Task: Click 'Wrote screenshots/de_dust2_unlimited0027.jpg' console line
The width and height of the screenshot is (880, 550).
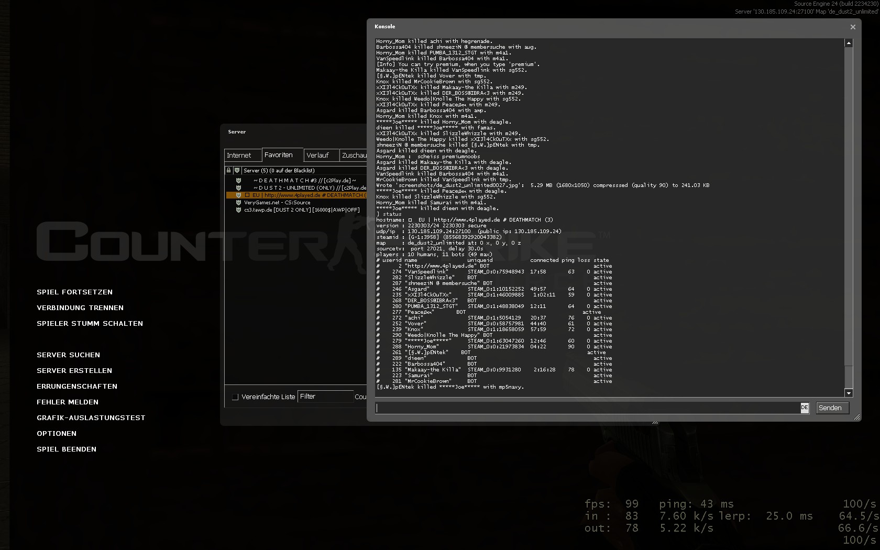Action: (543, 185)
